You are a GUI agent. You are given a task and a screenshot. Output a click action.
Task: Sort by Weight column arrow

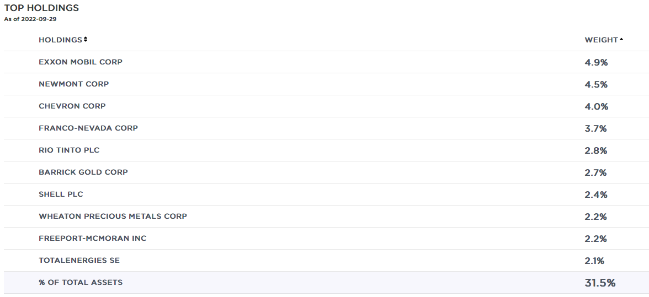(x=621, y=40)
